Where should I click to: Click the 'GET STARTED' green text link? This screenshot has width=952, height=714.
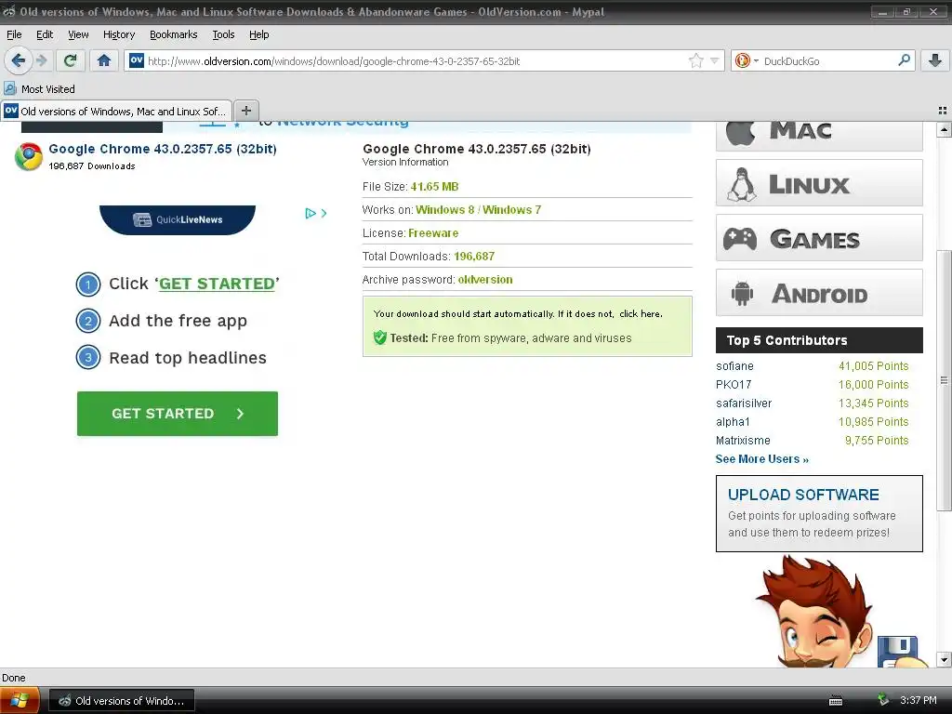[x=217, y=284]
